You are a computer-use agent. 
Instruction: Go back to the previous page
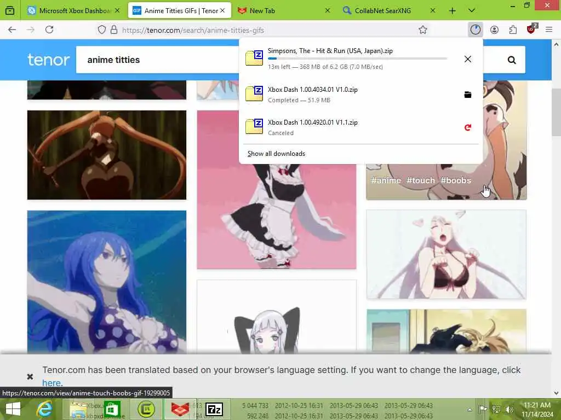point(12,30)
